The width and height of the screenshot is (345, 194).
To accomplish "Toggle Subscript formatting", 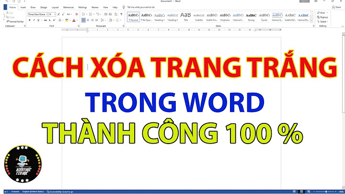I will tap(50, 20).
